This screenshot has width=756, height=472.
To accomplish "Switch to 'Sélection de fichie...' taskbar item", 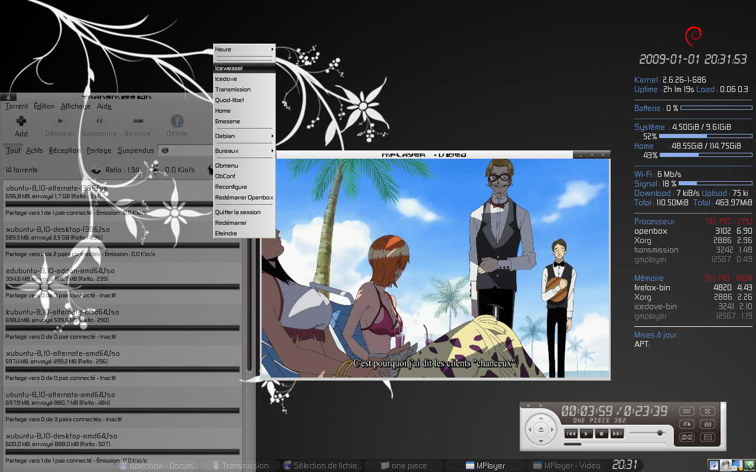I will [x=322, y=466].
